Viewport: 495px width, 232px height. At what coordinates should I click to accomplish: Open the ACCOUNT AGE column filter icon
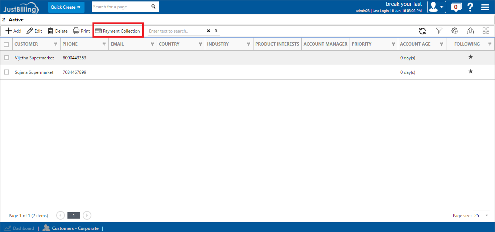coord(442,44)
